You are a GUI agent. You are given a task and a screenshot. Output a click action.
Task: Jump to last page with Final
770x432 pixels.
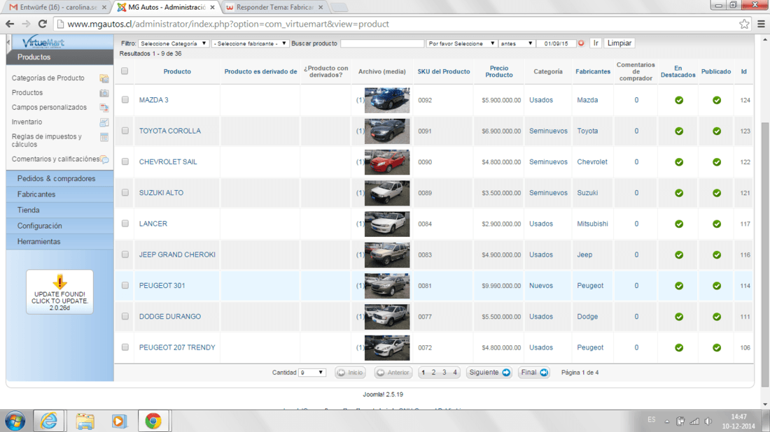click(534, 373)
